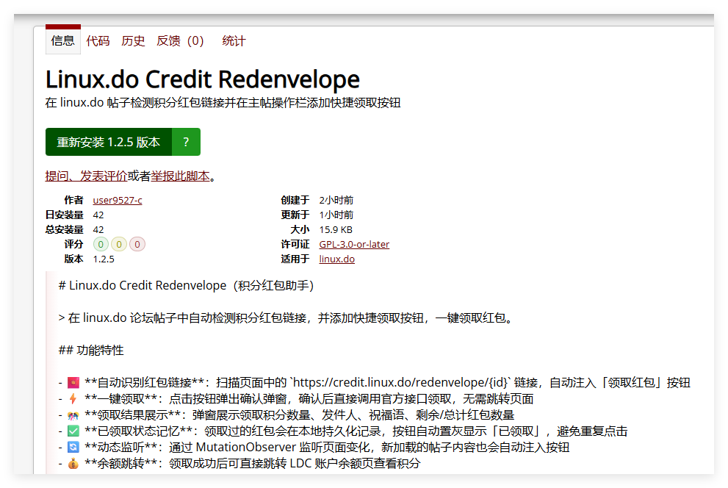Click the 创建于 value 2小时前

point(336,200)
